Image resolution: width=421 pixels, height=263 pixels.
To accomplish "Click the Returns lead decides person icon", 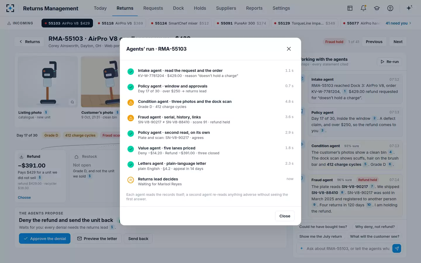I will click(131, 180).
